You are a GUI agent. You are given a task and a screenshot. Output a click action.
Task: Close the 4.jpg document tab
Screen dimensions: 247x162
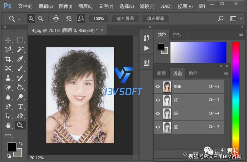coord(102,30)
